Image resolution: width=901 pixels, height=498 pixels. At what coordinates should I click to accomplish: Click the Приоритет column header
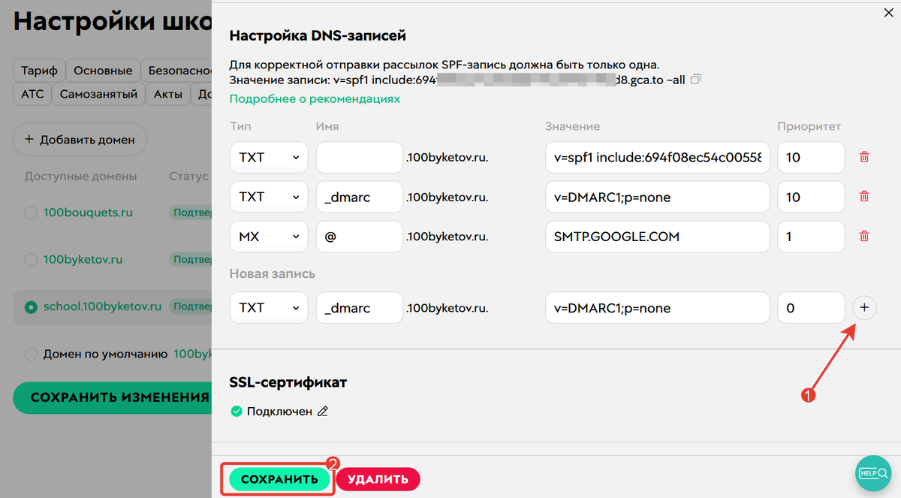pos(809,126)
